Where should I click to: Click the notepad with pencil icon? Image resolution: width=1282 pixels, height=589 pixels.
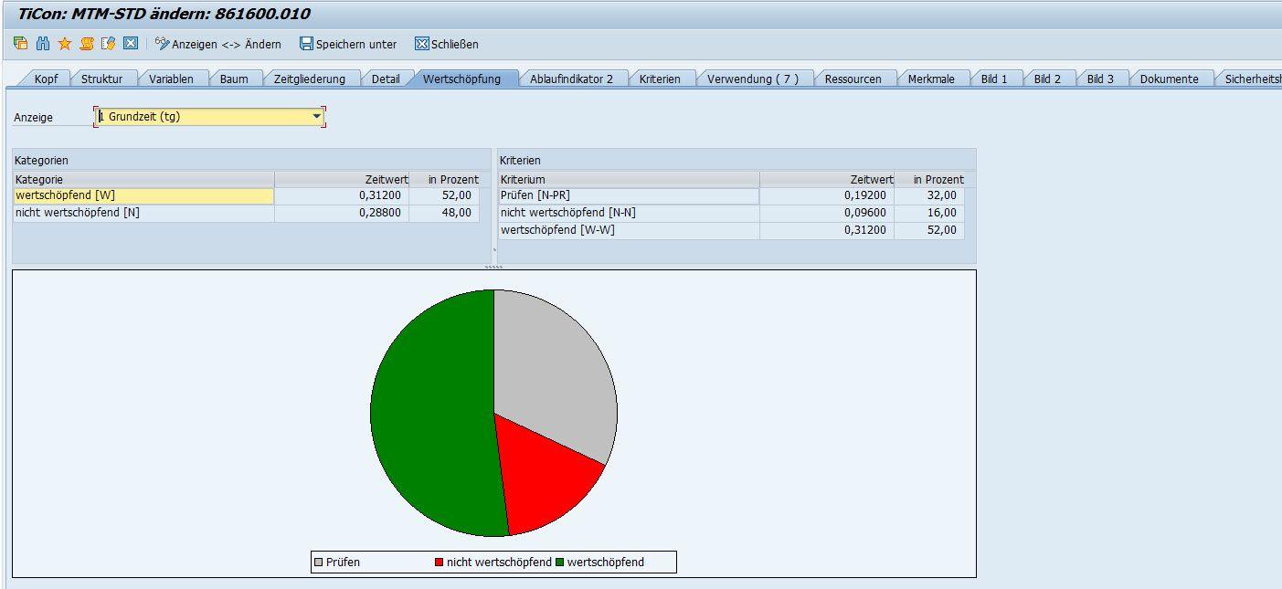(108, 44)
